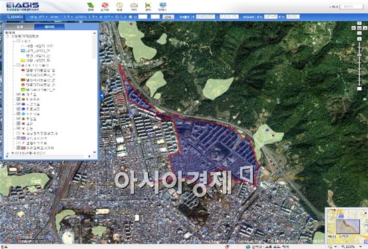Toggle checkbox beside the orange dot layer
This screenshot has height=249, width=368.
18,99
